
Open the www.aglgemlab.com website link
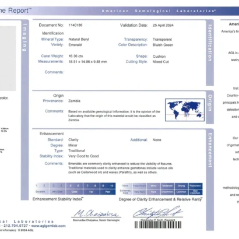[x=48, y=226]
